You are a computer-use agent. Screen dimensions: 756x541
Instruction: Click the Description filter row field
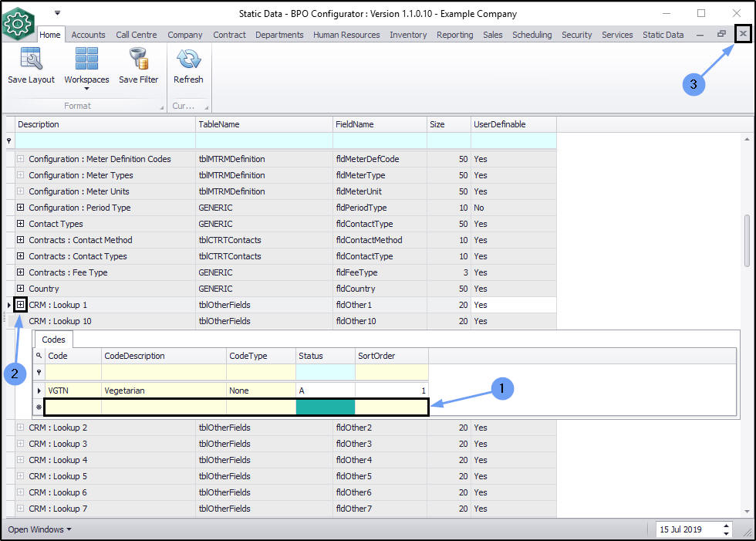coord(105,140)
